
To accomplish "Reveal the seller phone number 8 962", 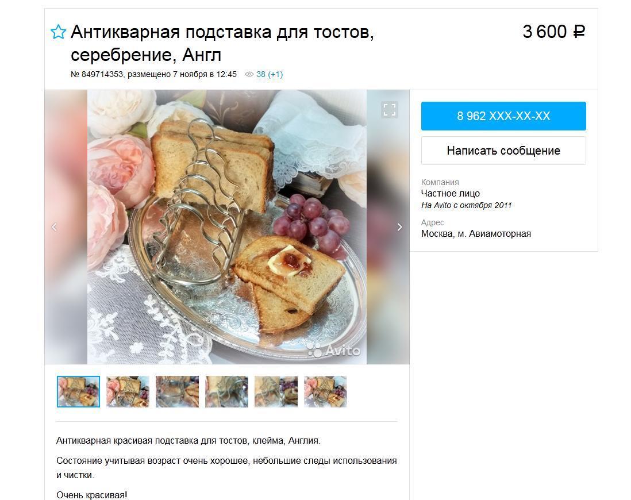I will [503, 116].
